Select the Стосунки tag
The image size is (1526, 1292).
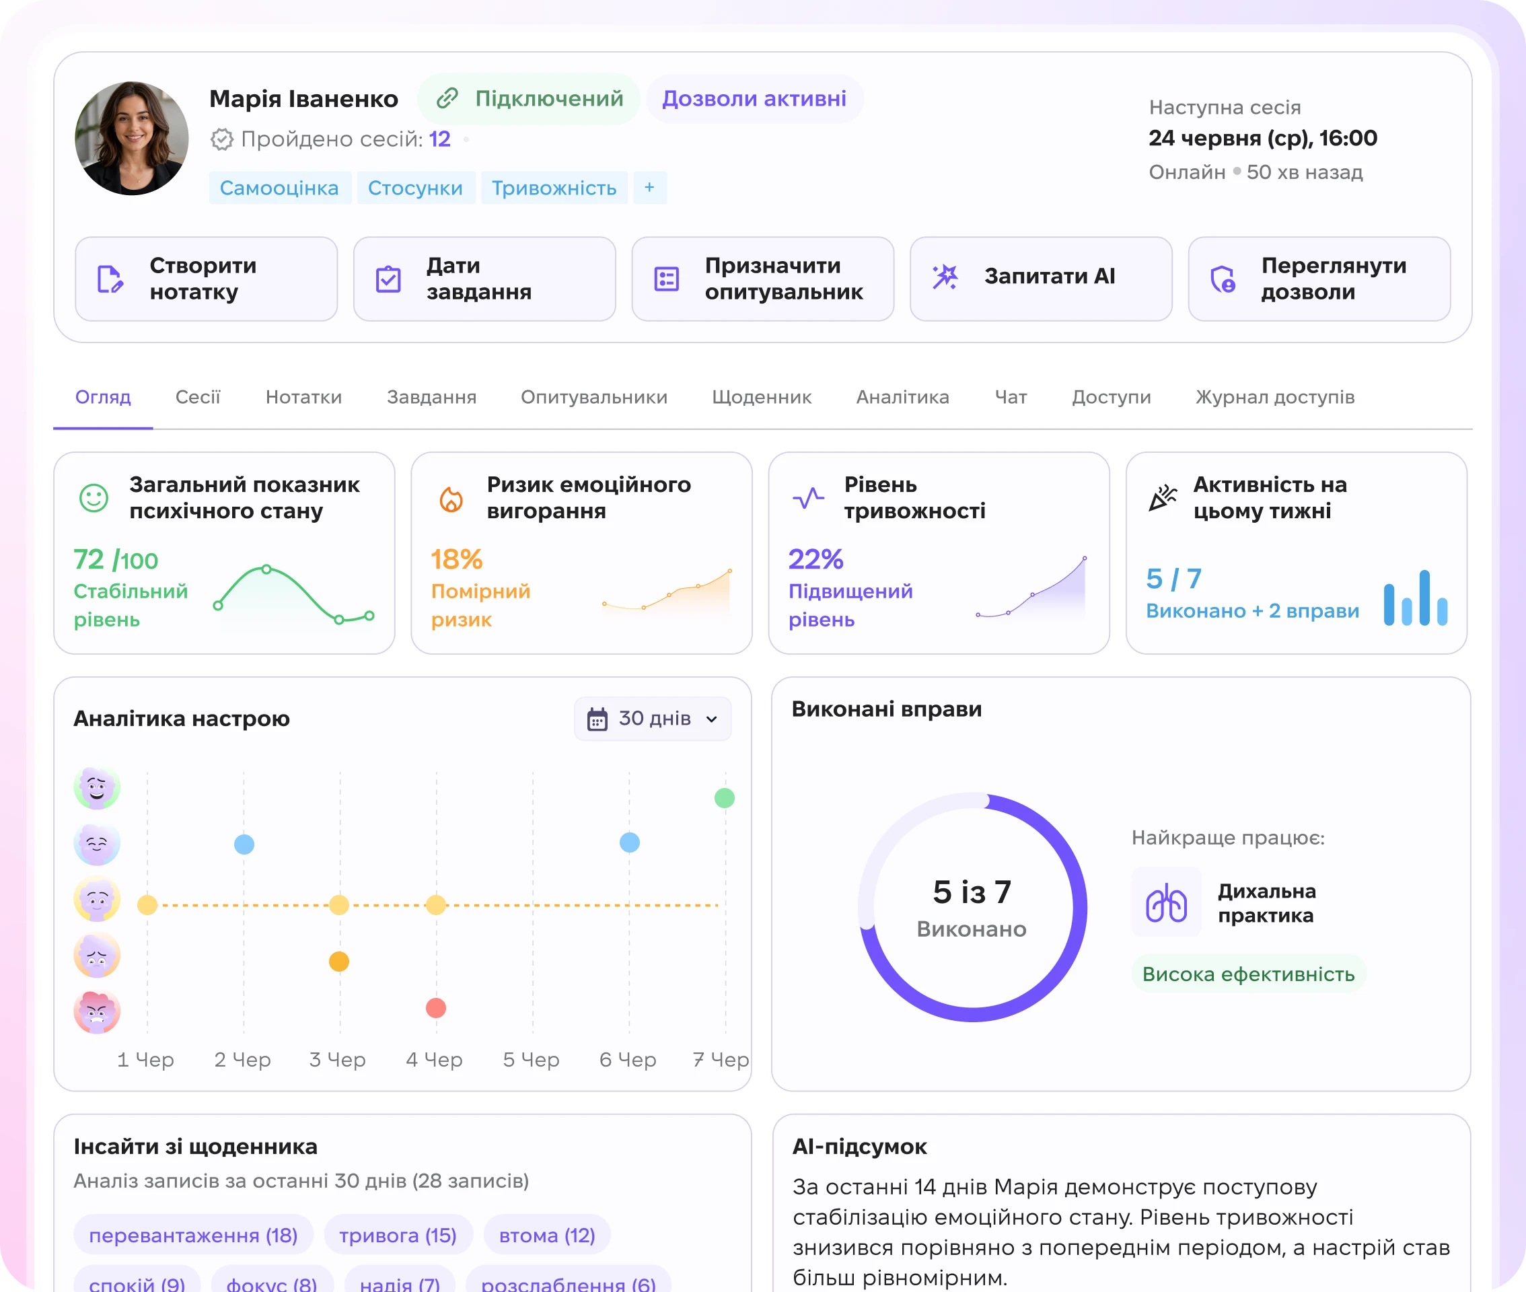point(415,188)
